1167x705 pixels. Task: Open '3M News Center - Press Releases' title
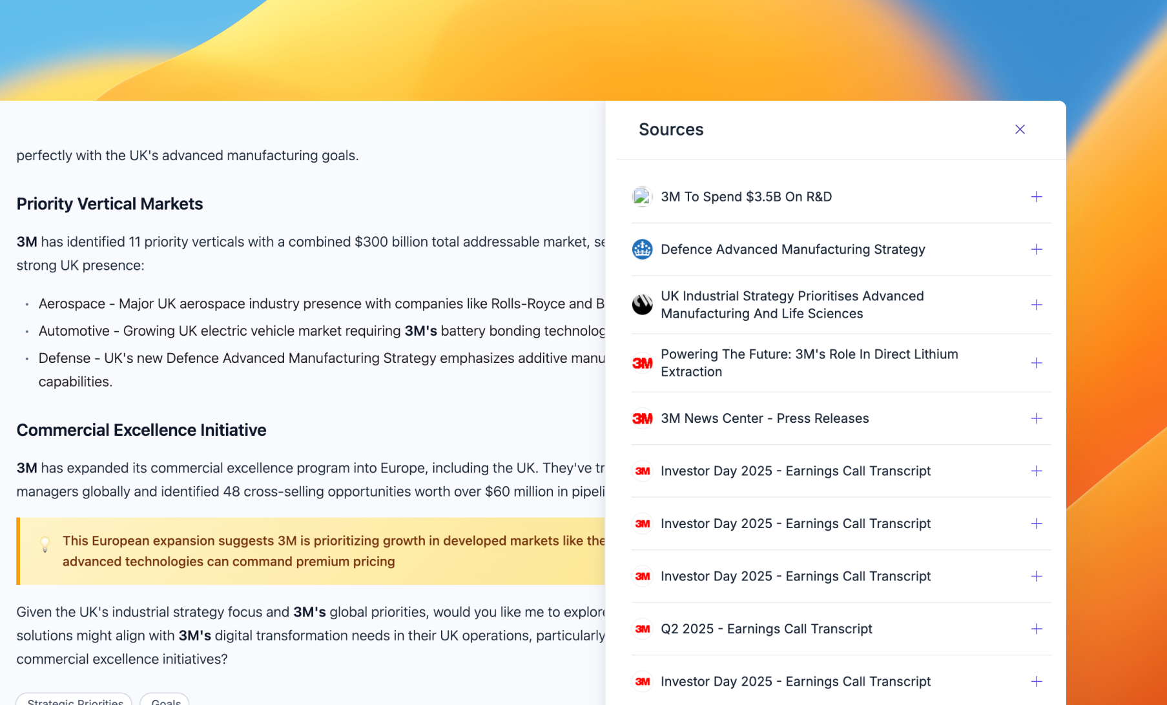tap(765, 418)
